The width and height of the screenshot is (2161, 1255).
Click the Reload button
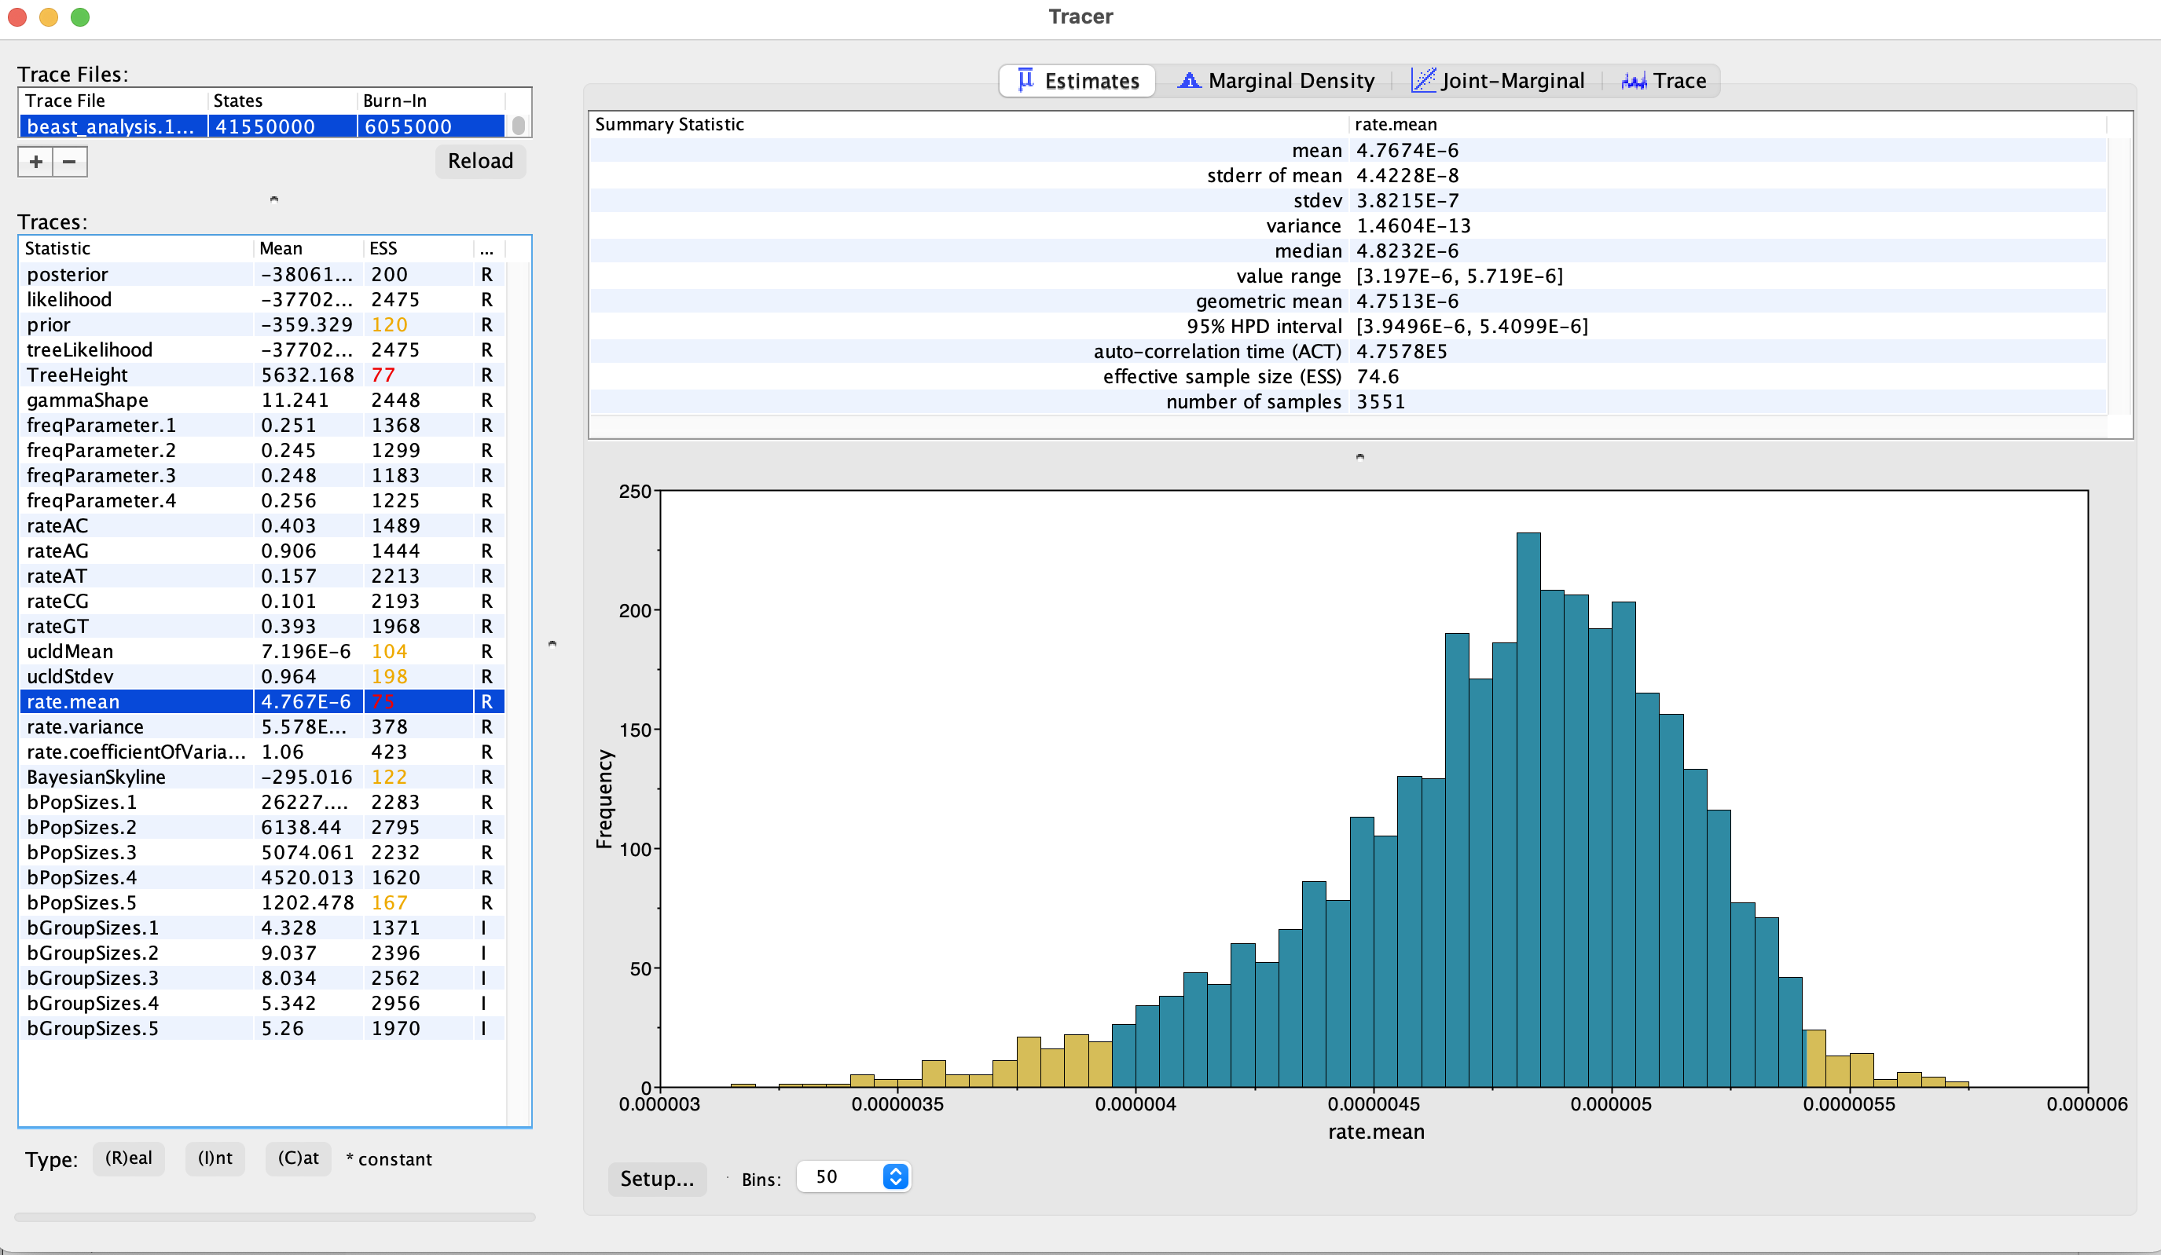tap(480, 161)
